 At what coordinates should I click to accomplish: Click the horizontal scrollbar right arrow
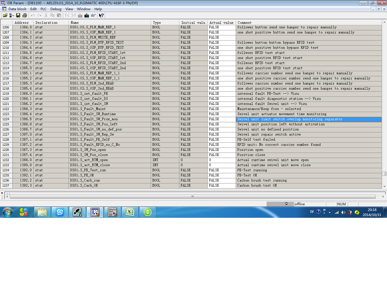click(383, 197)
